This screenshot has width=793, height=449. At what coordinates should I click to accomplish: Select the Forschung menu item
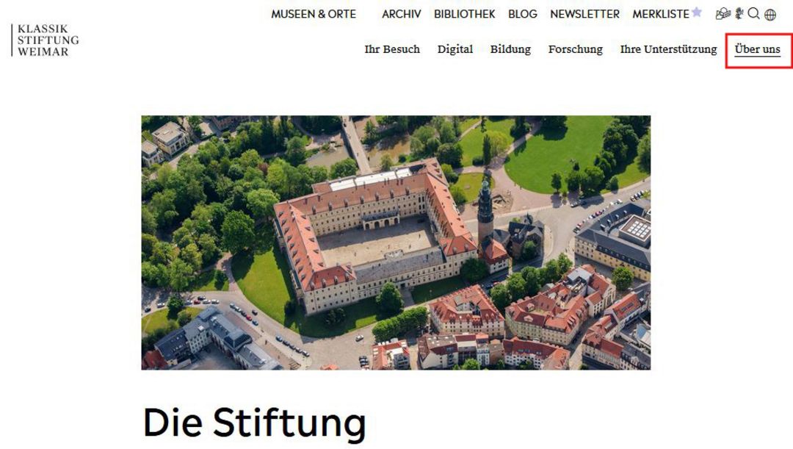pos(576,49)
